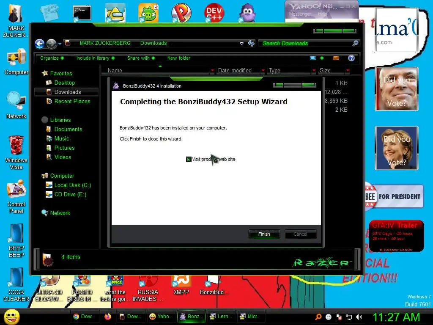Image resolution: width=433 pixels, height=325 pixels.
Task: Open Recent Places in the sidebar
Action: (72, 102)
